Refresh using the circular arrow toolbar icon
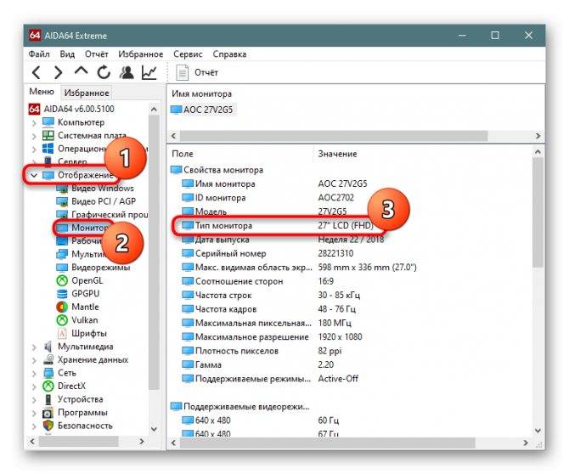Image resolution: width=569 pixels, height=474 pixels. [x=104, y=72]
